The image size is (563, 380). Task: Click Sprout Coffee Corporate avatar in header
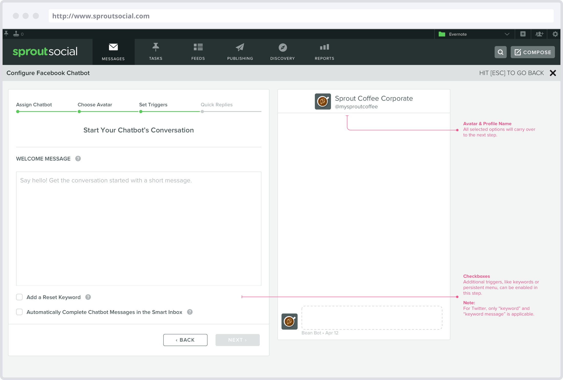[x=323, y=101]
